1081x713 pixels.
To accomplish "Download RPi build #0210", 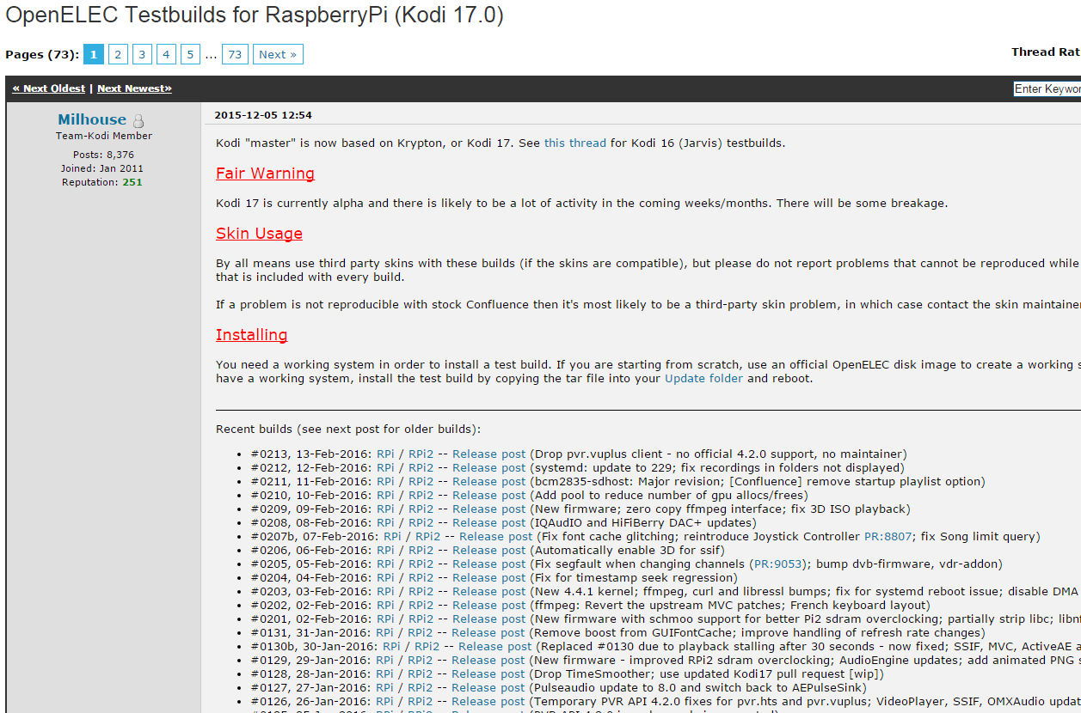I will click(385, 495).
